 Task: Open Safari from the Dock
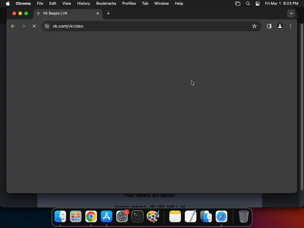coord(221,216)
